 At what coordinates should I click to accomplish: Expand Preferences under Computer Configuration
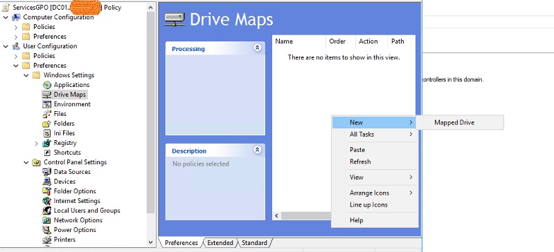point(16,37)
